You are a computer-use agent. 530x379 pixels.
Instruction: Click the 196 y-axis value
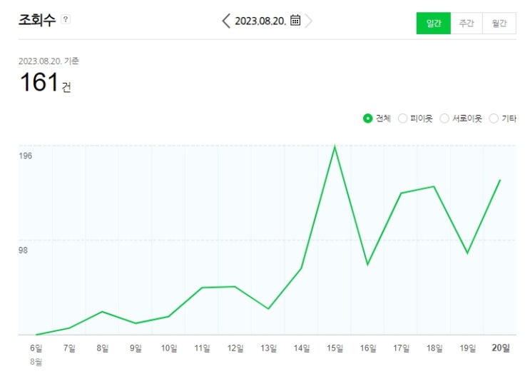point(26,156)
